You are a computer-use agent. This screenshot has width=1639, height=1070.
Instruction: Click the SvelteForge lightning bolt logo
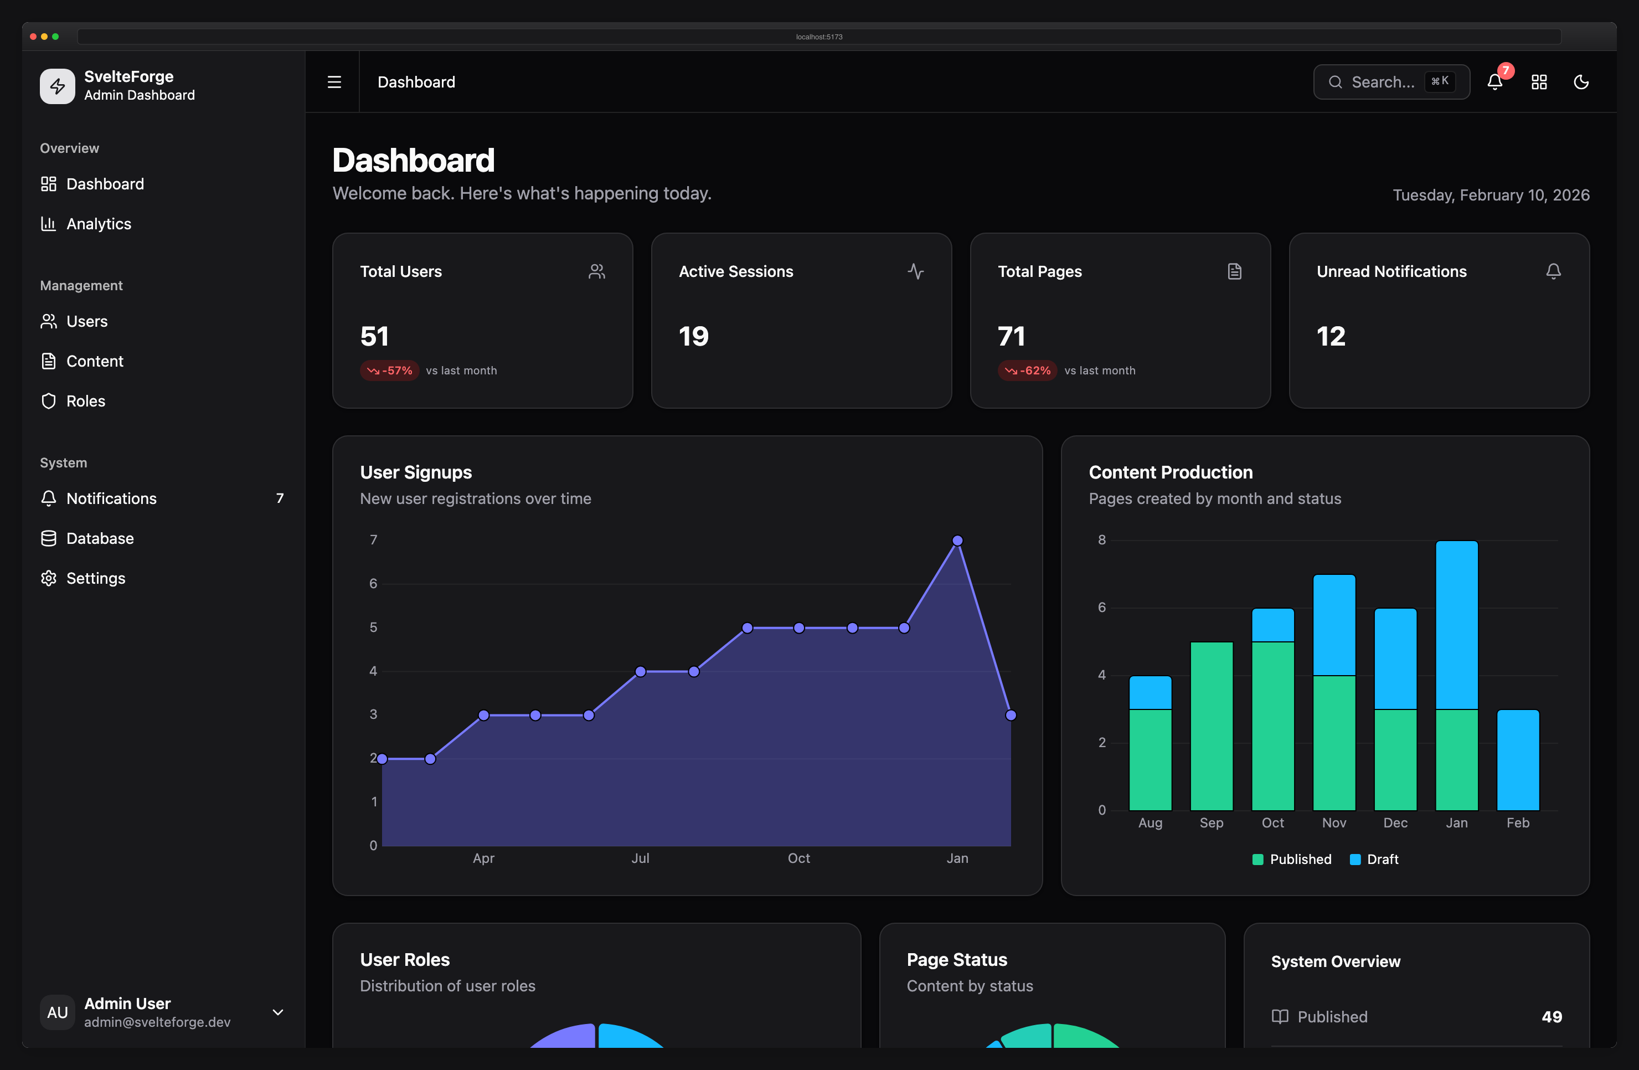point(57,86)
